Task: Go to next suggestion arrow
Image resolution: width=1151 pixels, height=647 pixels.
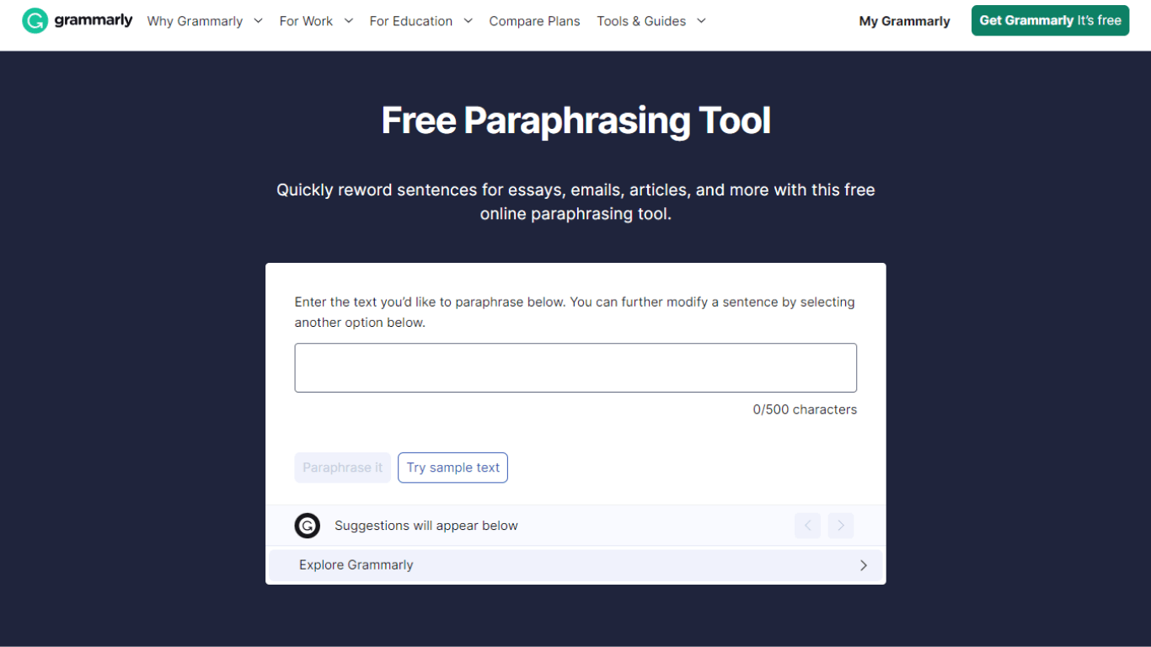Action: [x=841, y=526]
